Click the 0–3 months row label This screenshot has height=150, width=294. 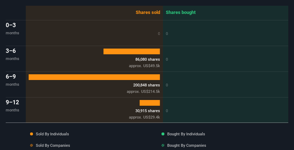13,29
